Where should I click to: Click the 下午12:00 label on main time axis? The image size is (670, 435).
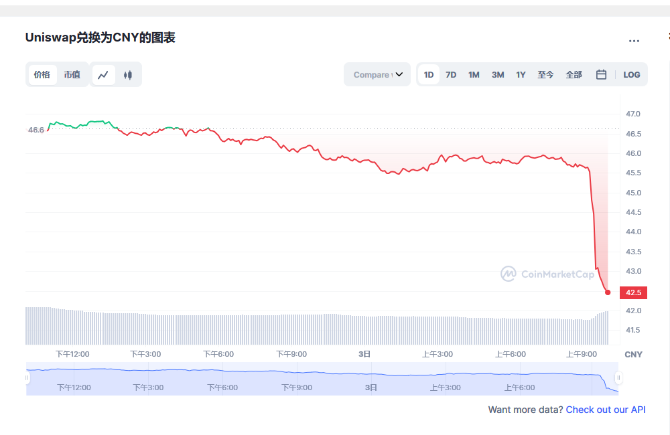click(x=72, y=354)
